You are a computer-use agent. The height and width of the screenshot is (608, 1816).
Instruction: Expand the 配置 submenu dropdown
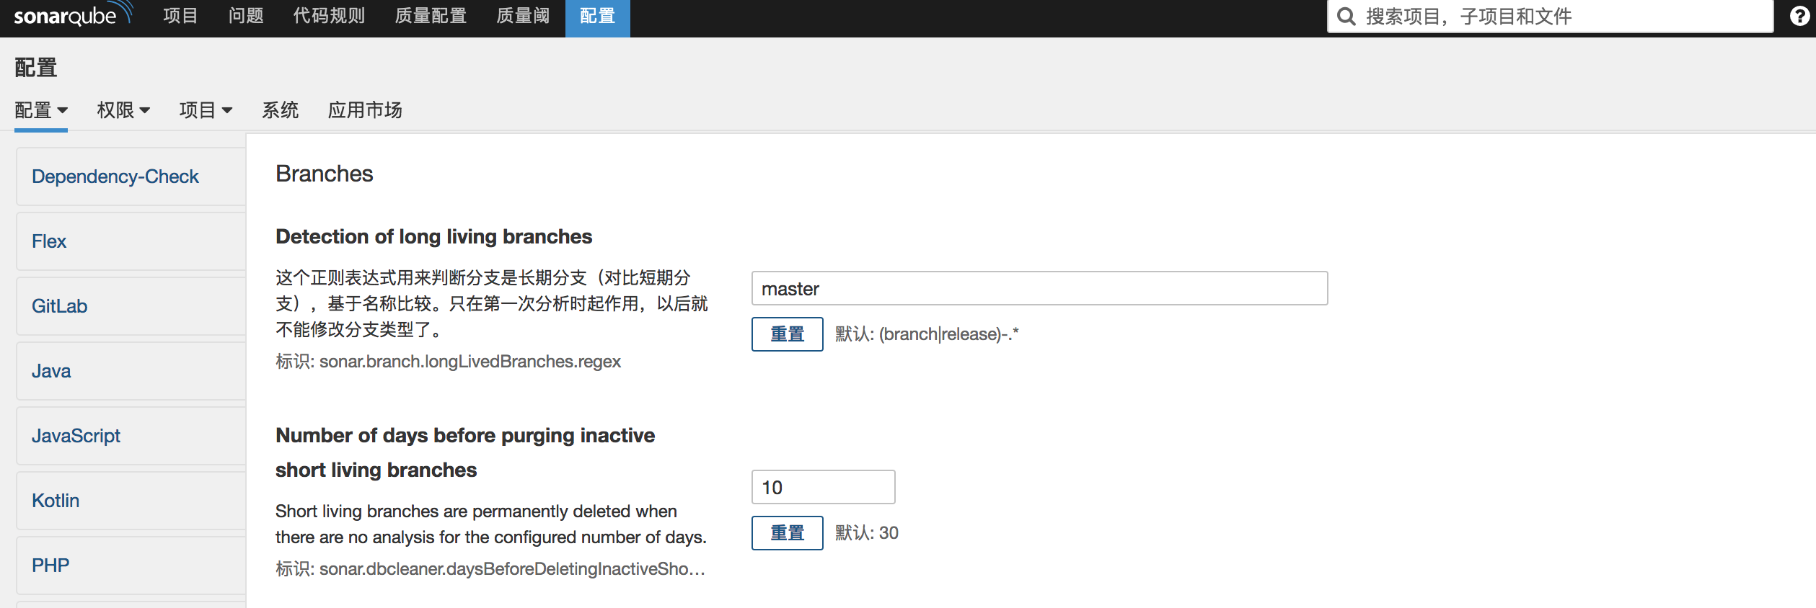(41, 110)
